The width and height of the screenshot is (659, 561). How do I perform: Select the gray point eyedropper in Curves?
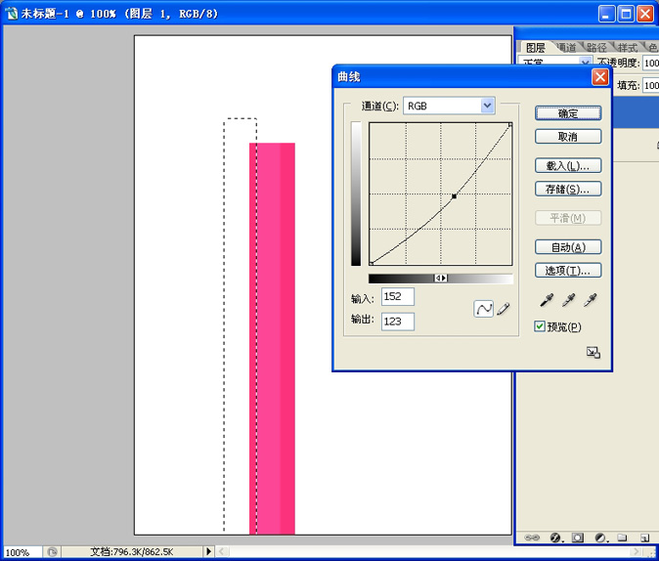[568, 300]
